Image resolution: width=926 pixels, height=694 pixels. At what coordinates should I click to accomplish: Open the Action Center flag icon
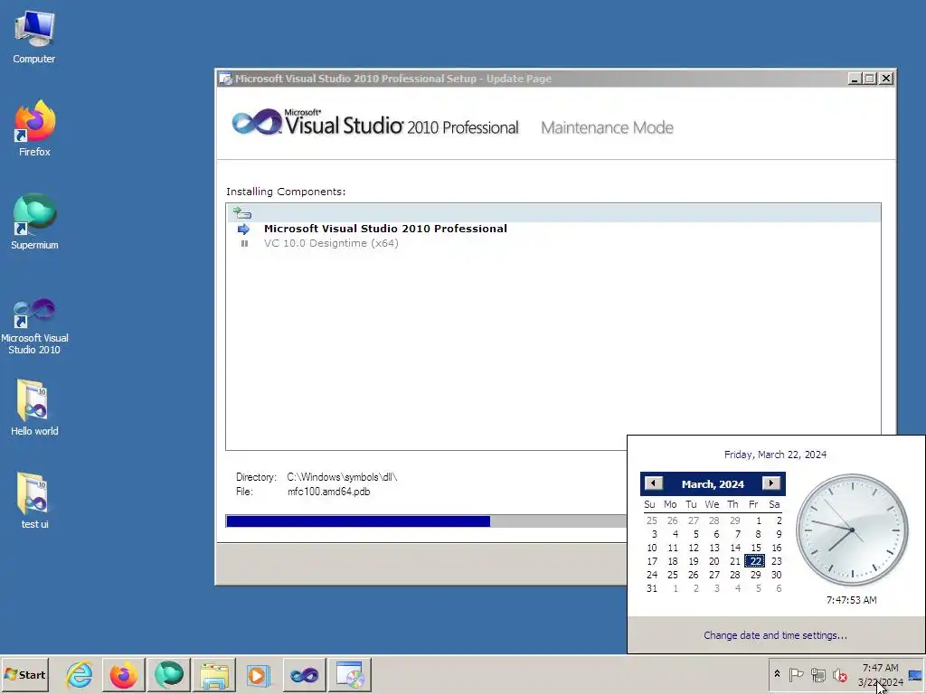pos(796,674)
